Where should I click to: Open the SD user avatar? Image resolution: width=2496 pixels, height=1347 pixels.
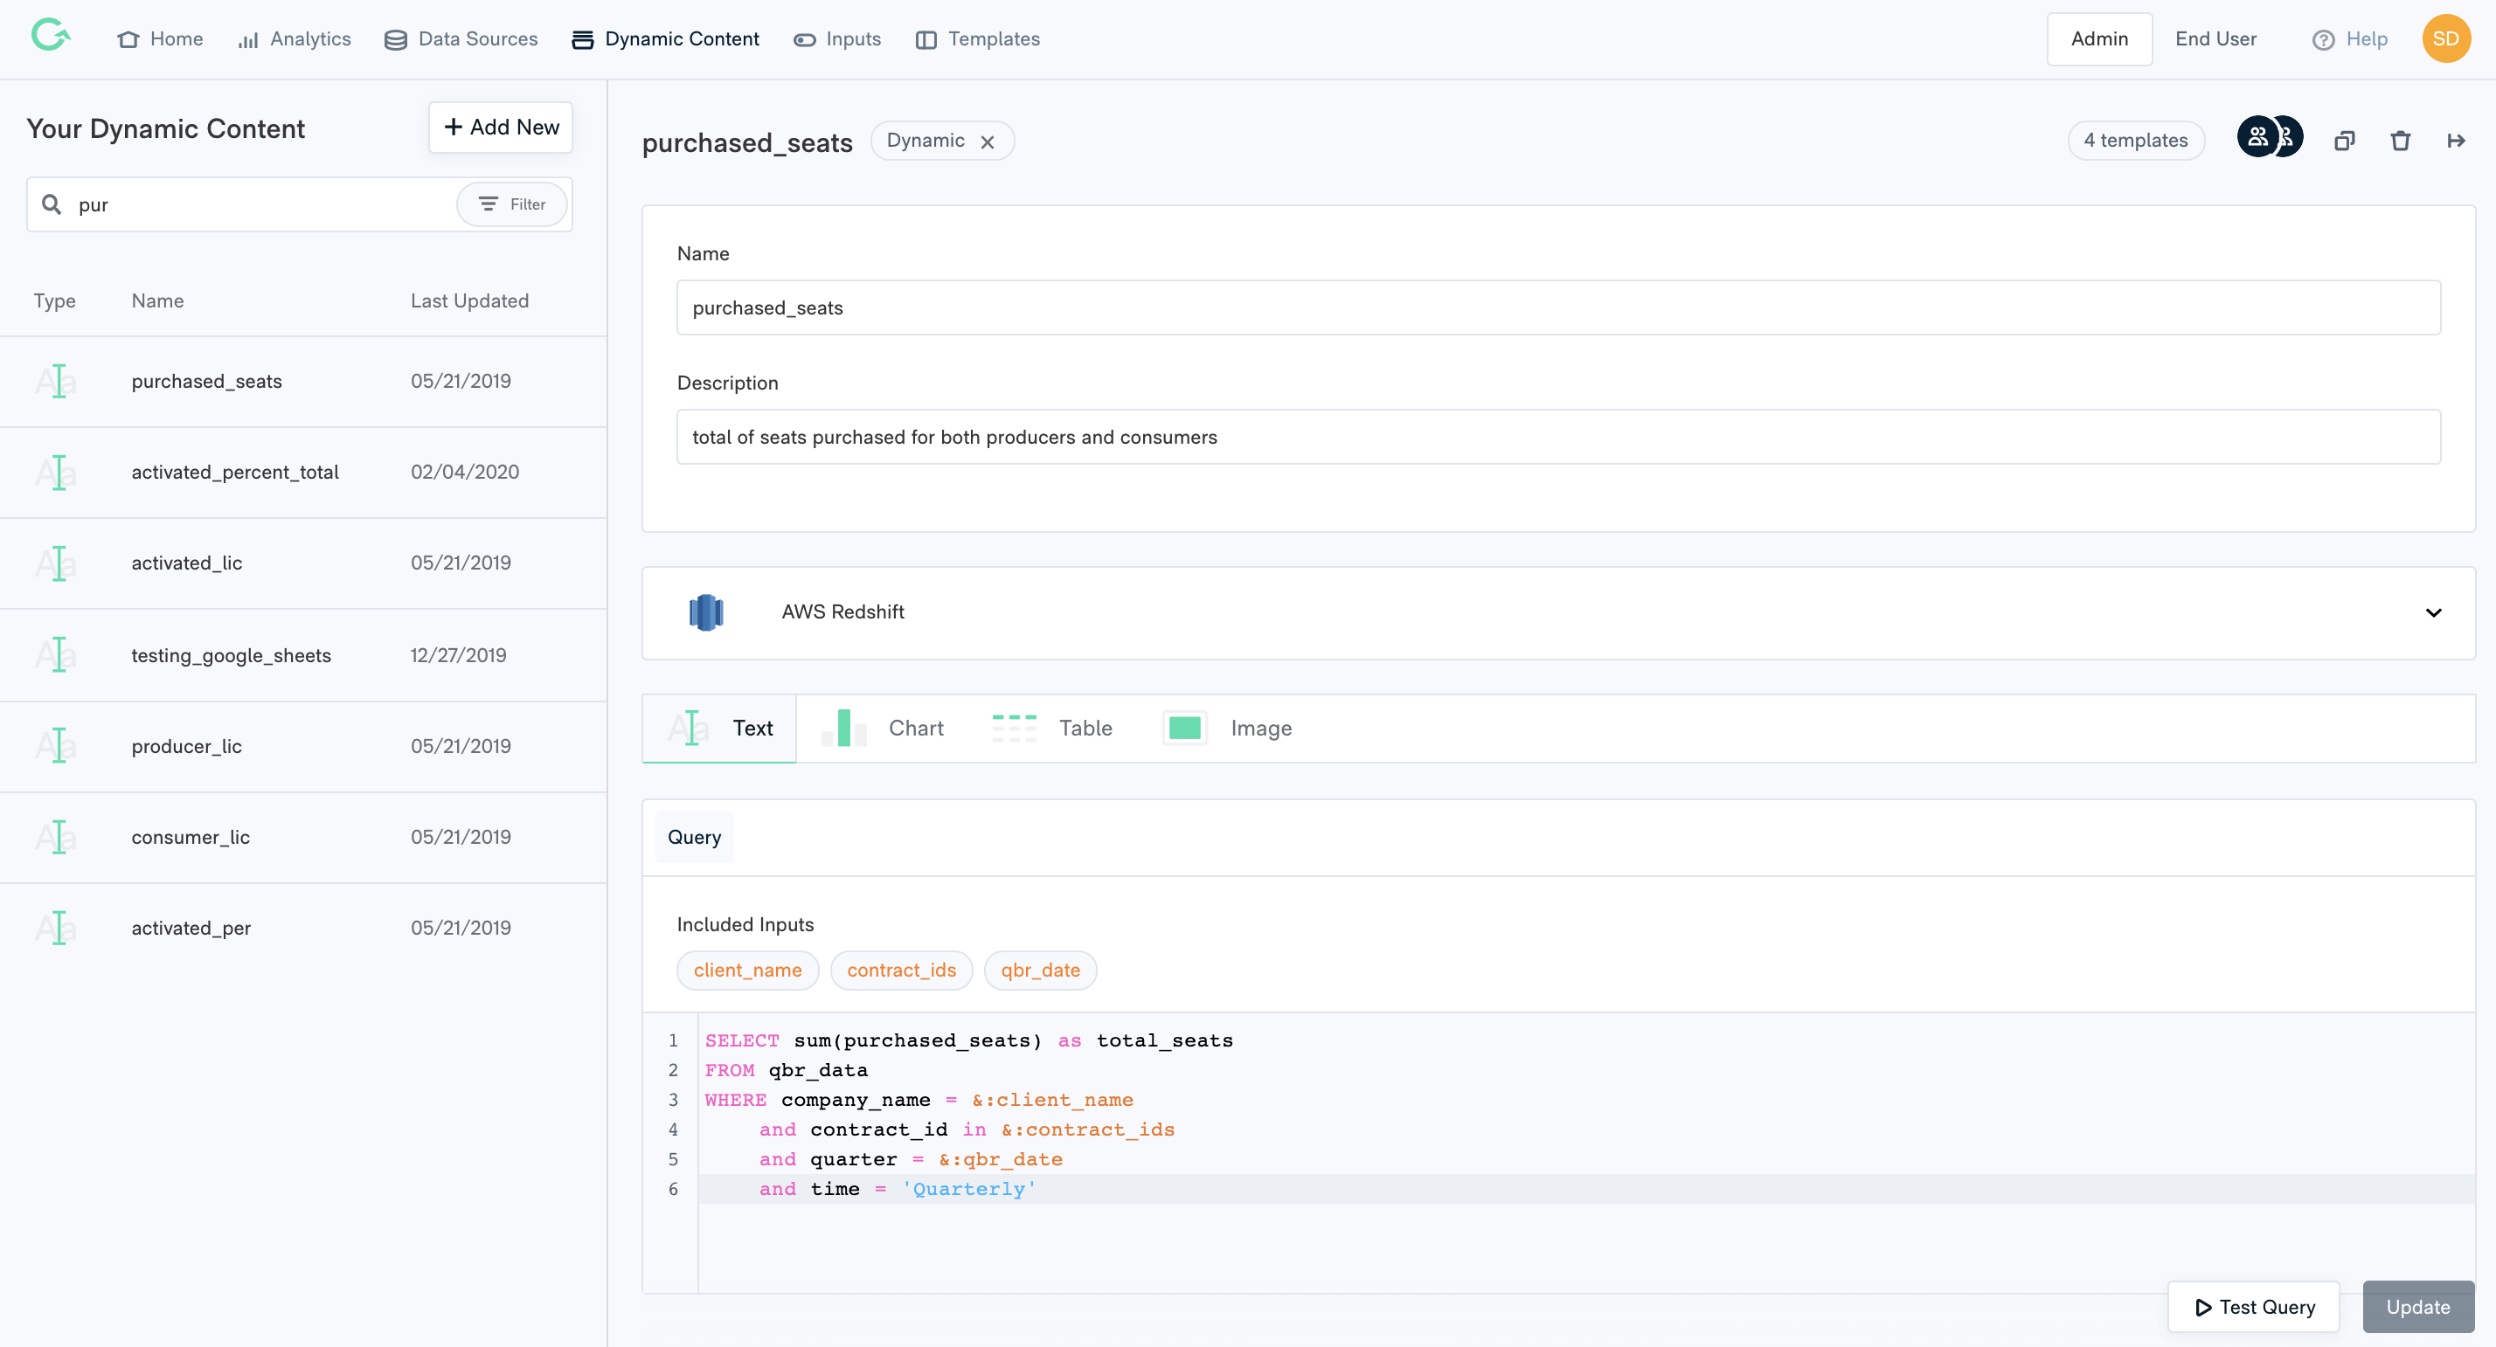click(x=2445, y=38)
